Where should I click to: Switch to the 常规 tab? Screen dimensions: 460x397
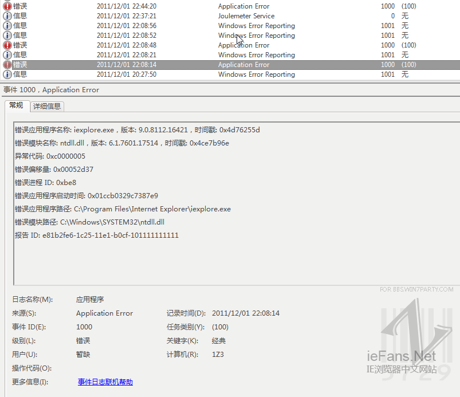pyautogui.click(x=16, y=105)
